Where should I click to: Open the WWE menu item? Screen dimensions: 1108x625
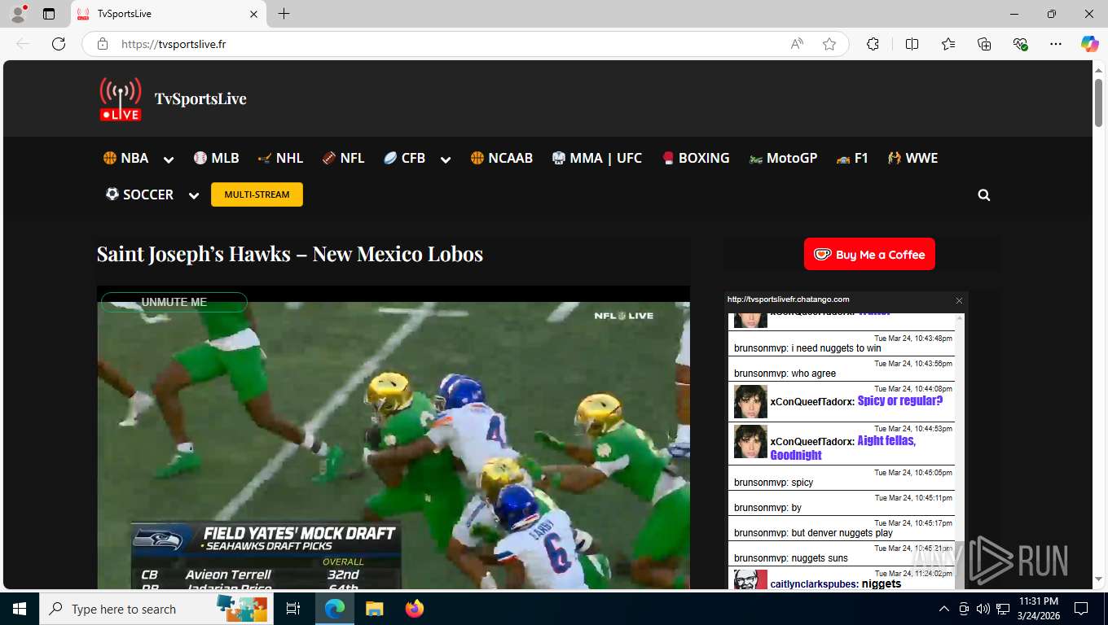(x=913, y=158)
